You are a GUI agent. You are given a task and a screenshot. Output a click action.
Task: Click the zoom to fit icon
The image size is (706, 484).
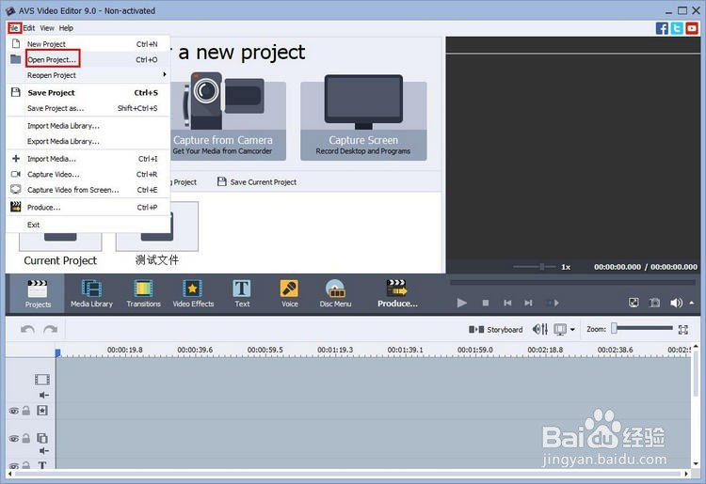(683, 330)
